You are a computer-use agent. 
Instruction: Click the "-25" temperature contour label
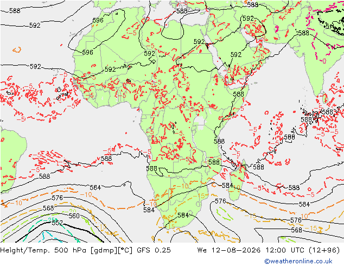[x=49, y=220]
